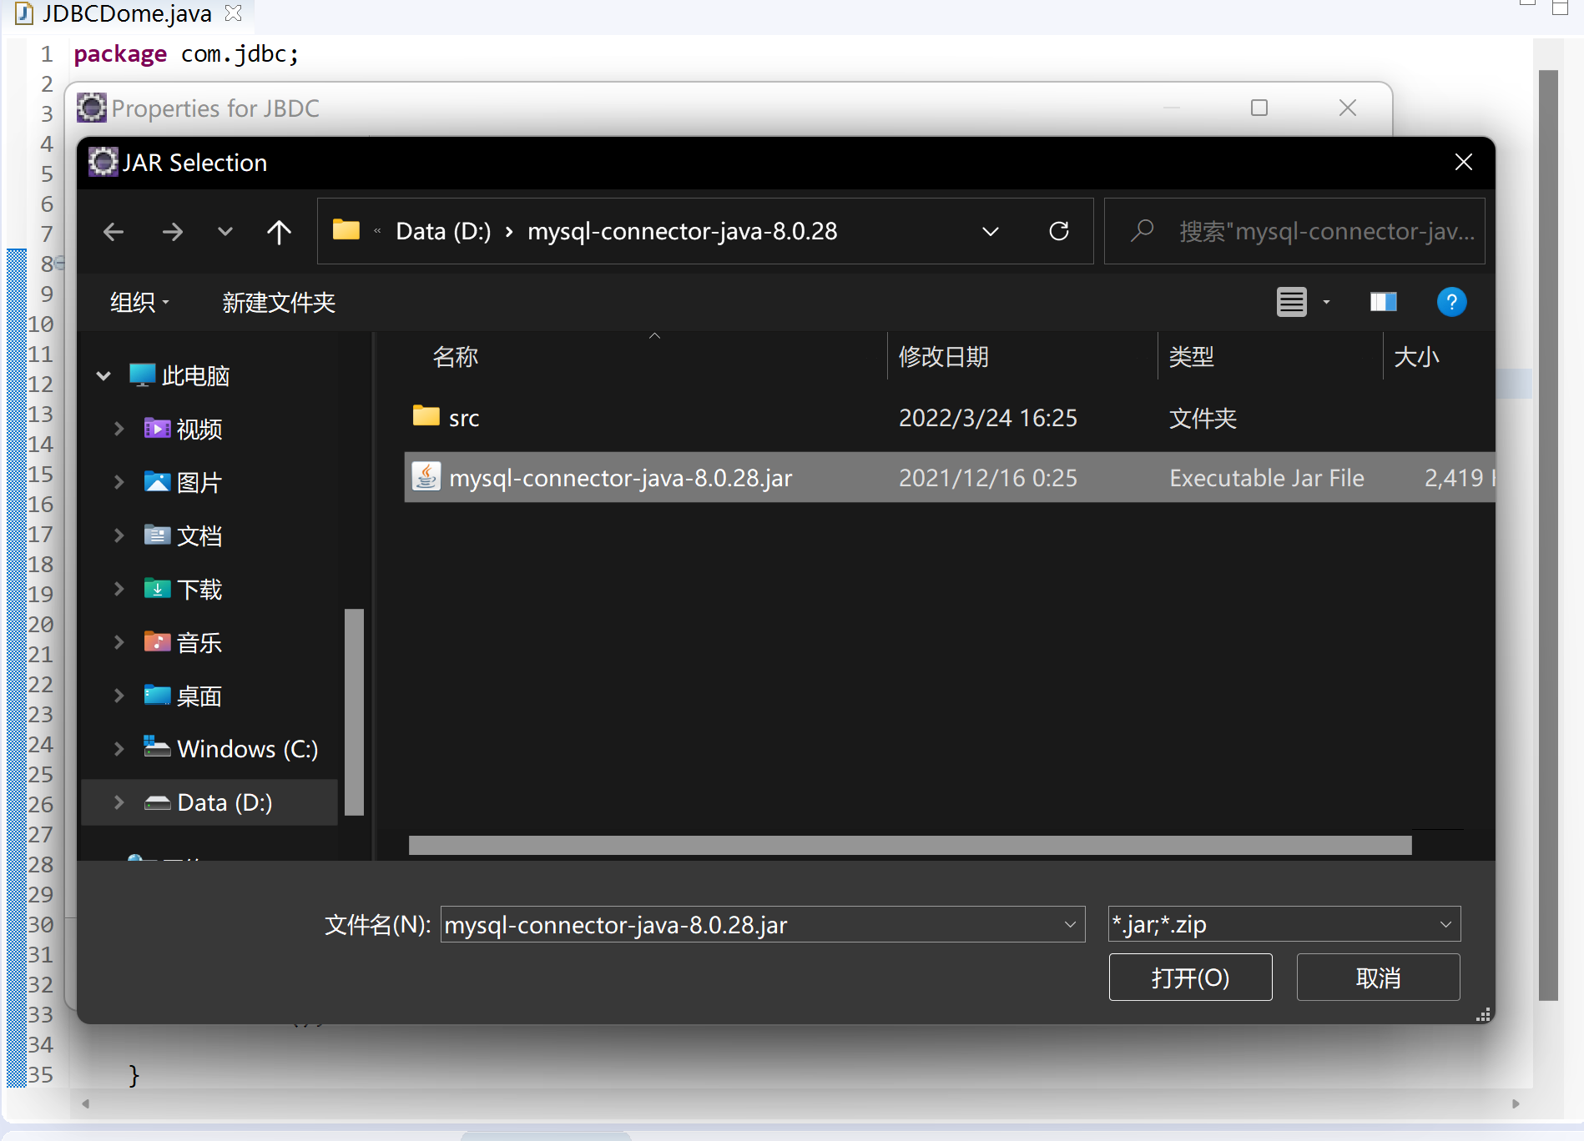Navigate up one folder level
This screenshot has width=1584, height=1141.
pyautogui.click(x=279, y=231)
